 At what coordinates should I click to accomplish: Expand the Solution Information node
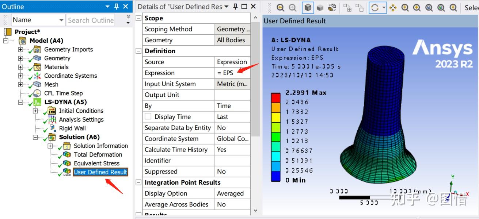tap(50, 146)
